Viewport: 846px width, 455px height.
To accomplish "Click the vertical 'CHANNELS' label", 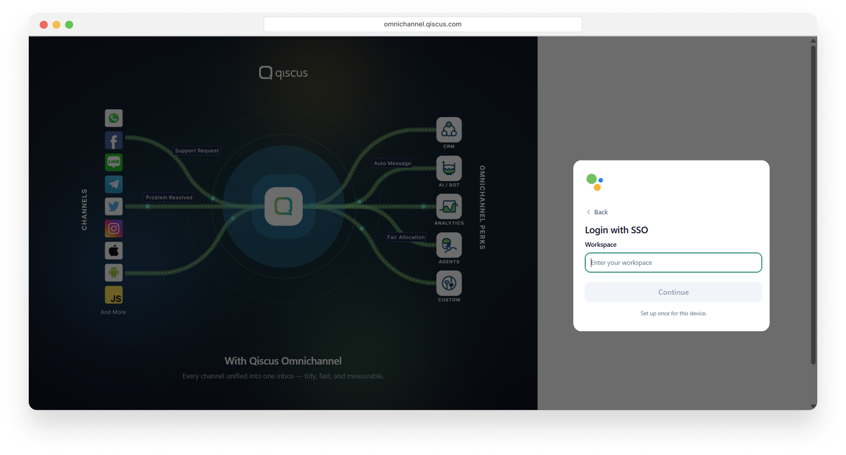I will tap(84, 209).
